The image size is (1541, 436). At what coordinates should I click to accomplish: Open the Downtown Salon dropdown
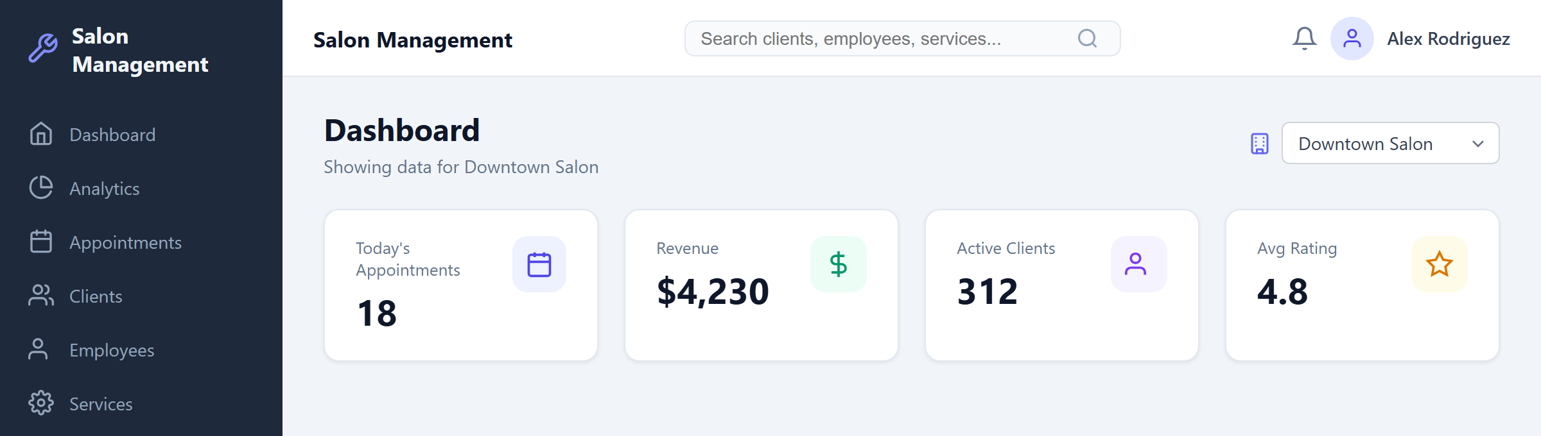coord(1389,143)
